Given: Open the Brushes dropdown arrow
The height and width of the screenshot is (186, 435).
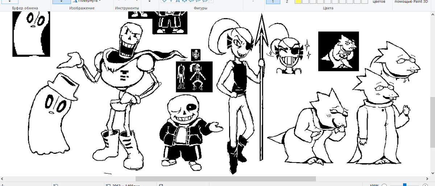Looking at the screenshot, I should coord(149,1).
